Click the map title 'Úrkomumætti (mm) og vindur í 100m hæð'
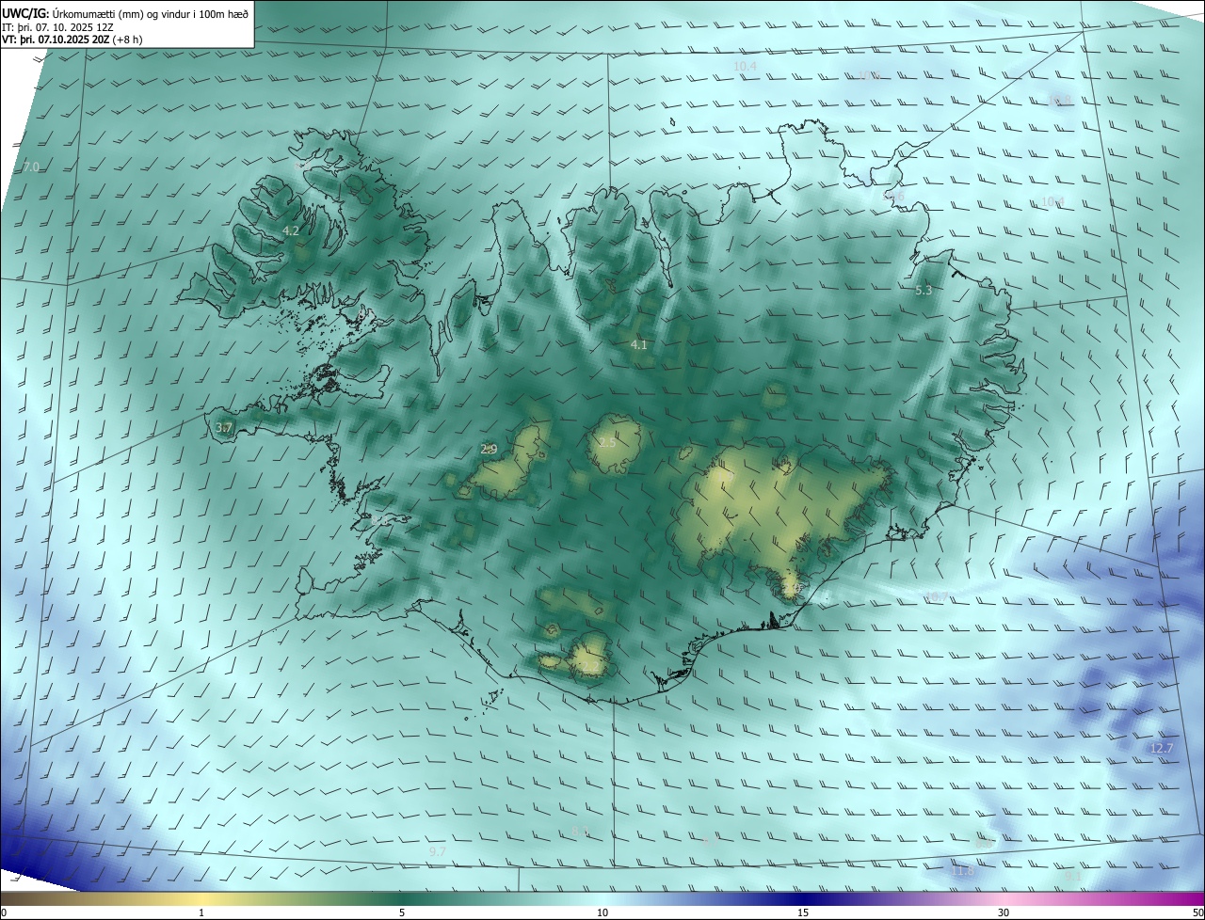This screenshot has height=920, width=1205. (150, 12)
